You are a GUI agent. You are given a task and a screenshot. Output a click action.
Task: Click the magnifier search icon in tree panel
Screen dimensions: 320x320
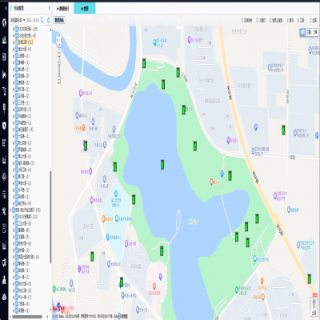click(x=42, y=20)
